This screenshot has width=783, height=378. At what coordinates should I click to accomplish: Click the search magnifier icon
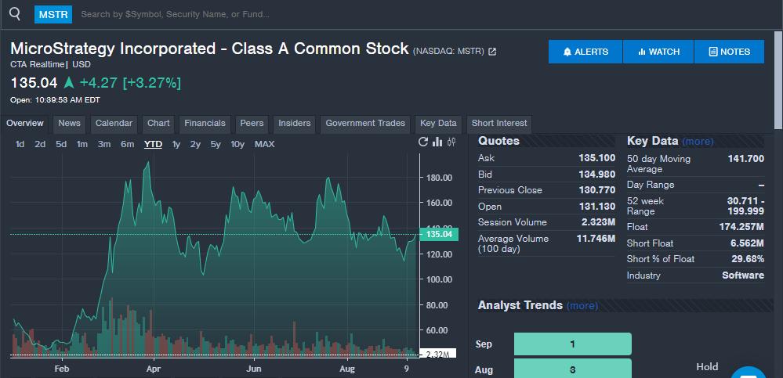click(x=15, y=14)
